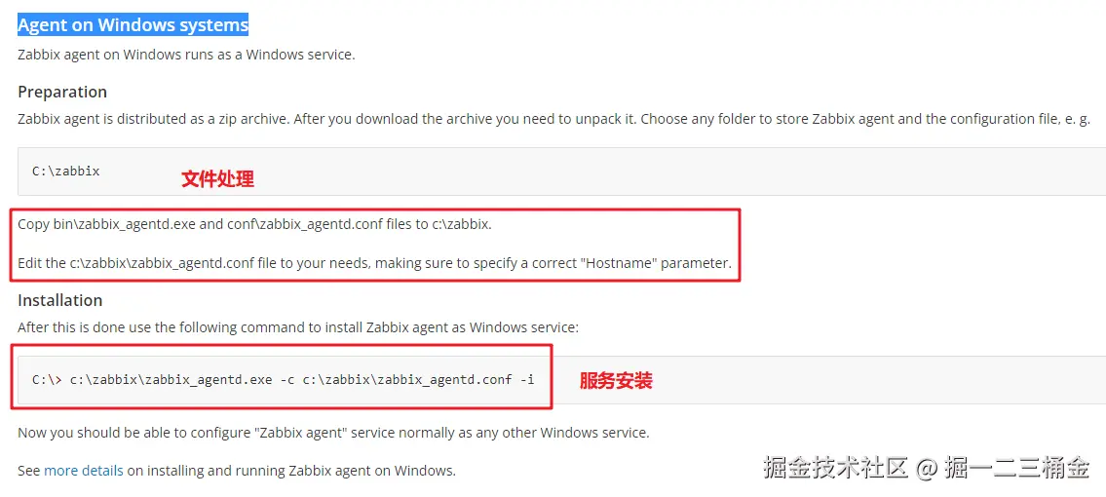Click the zabbix_agentd.exe install command line
Image resolution: width=1106 pixels, height=497 pixels.
[284, 379]
